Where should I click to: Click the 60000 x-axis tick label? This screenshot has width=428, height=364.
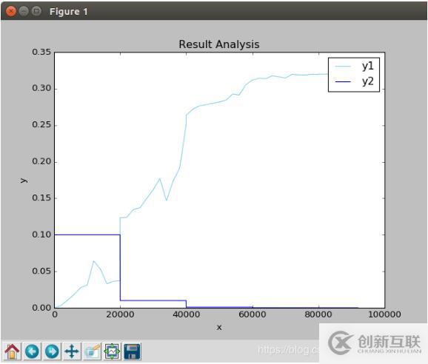pyautogui.click(x=253, y=314)
